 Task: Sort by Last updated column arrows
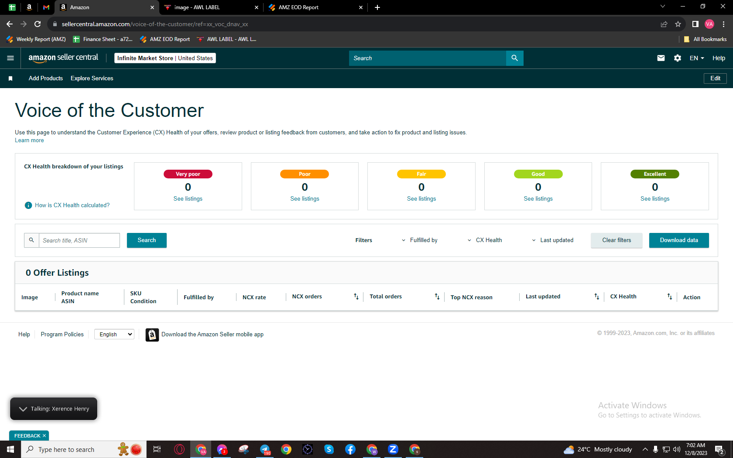[x=596, y=297]
